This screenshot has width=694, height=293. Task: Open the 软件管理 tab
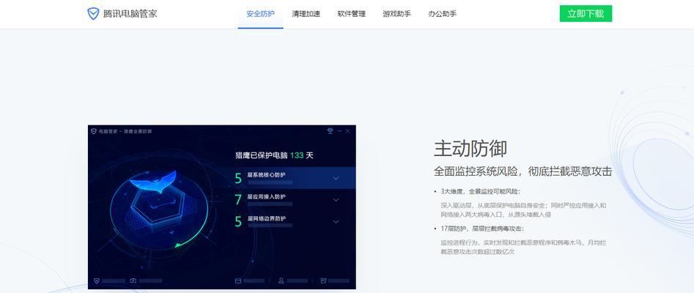(352, 14)
